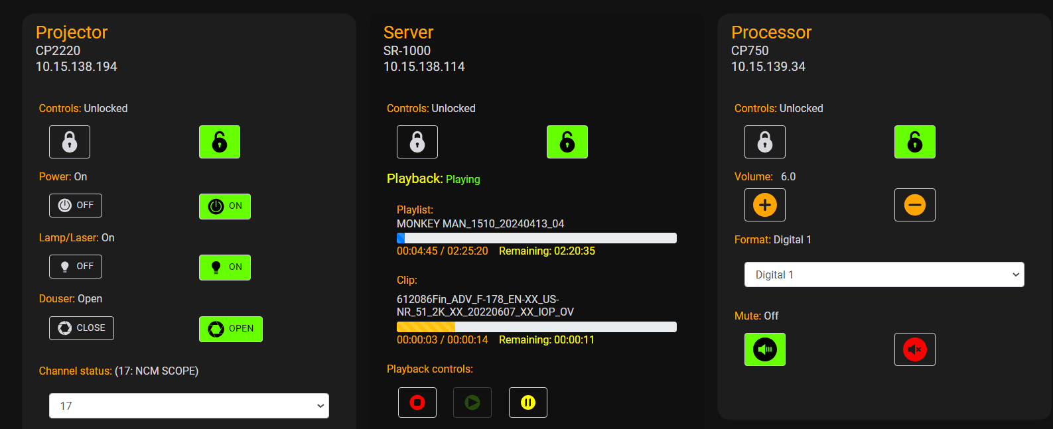Click the arrow on Processor Format combo box
The image size is (1053, 429).
1015,275
